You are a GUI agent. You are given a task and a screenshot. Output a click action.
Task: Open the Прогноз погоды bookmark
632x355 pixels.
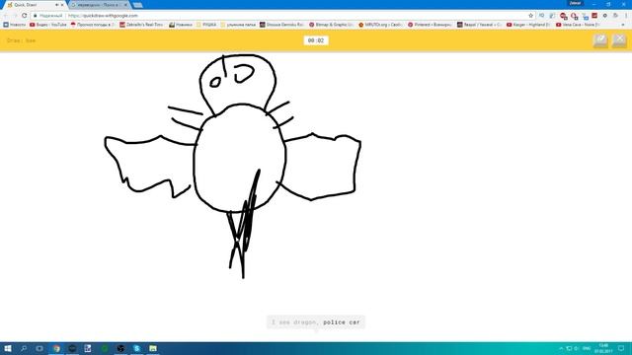tap(93, 25)
